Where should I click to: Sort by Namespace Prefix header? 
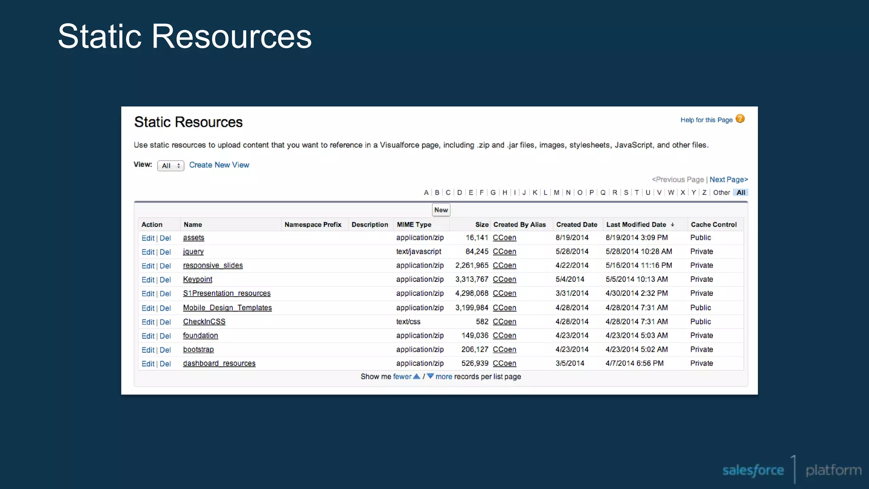(313, 225)
